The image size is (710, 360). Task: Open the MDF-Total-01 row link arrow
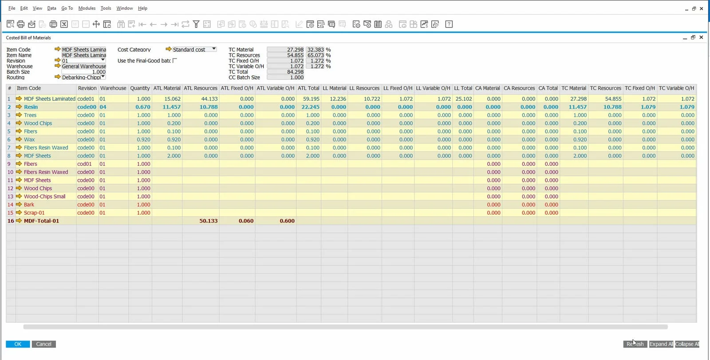[x=19, y=221]
